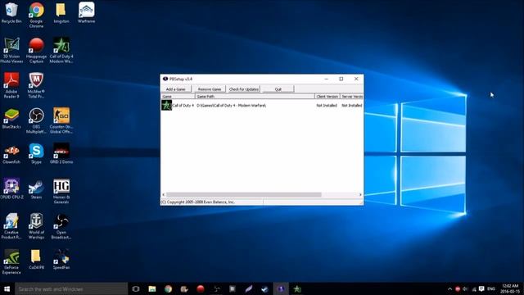This screenshot has width=524, height=295.
Task: Open the CoD4 PB folder on desktop
Action: [36, 260]
